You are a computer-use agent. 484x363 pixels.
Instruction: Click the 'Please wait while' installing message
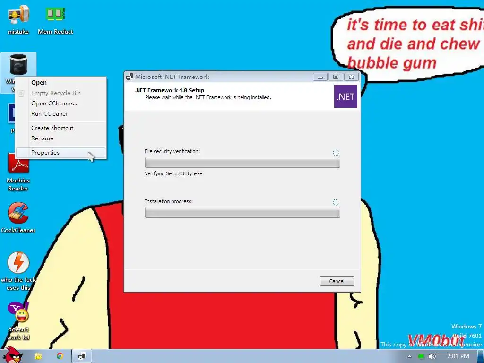click(x=208, y=97)
